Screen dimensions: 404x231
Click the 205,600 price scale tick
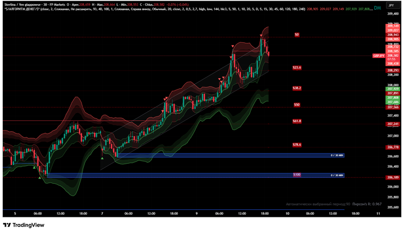click(393, 207)
